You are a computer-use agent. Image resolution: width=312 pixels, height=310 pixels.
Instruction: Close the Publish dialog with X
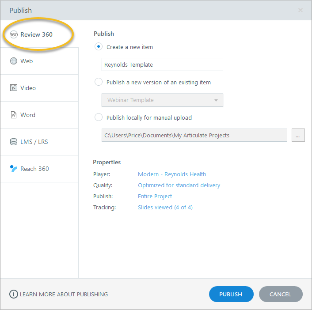301,10
